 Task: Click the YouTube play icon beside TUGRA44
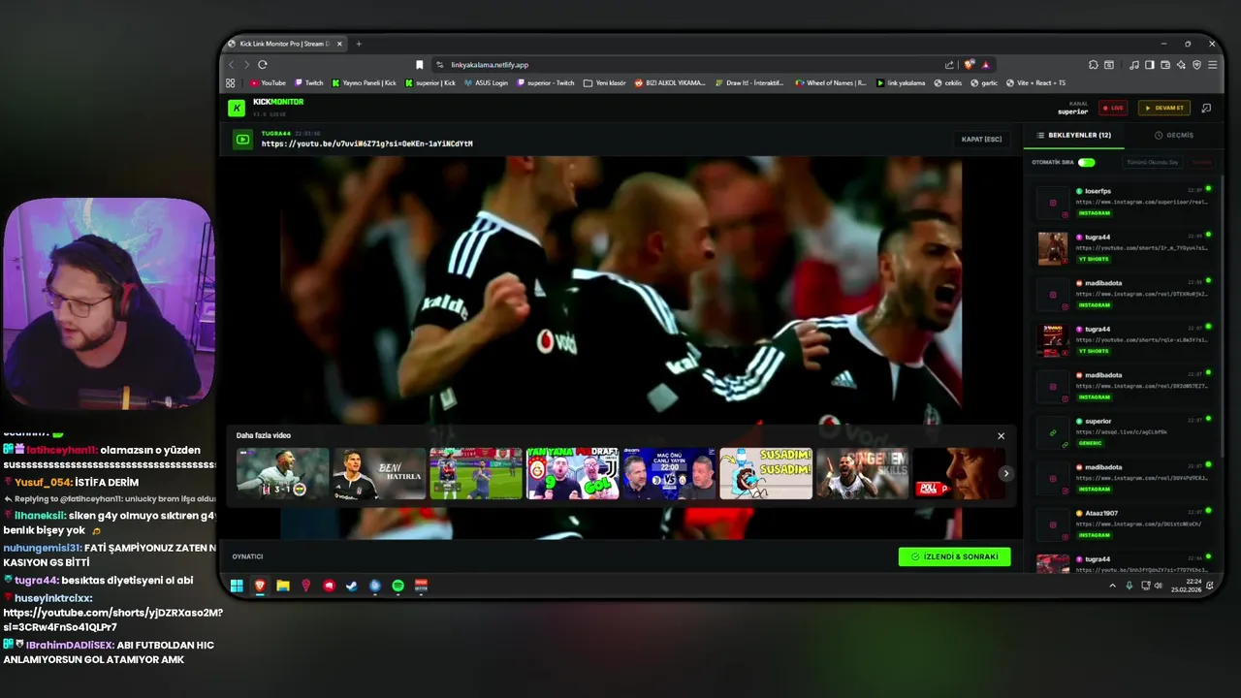coord(242,140)
